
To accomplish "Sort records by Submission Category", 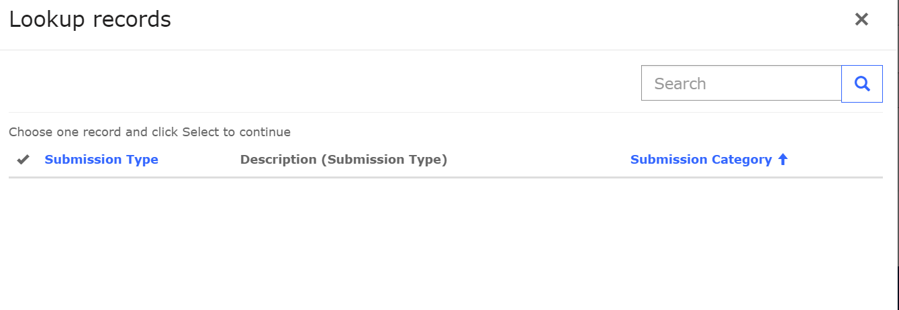I will 701,160.
